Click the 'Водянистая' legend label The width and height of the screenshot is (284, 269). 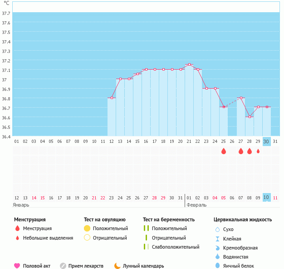(236, 257)
